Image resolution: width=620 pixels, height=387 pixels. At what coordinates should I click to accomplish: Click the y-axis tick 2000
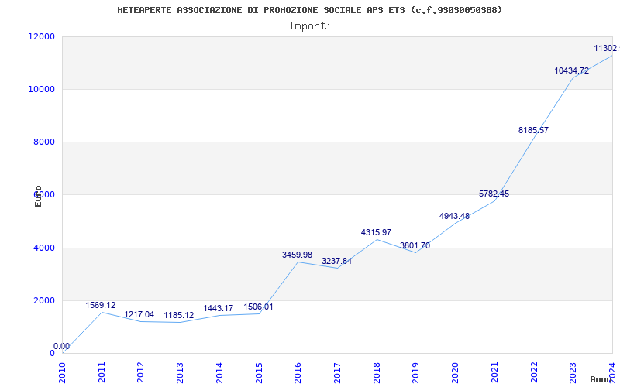(43, 300)
